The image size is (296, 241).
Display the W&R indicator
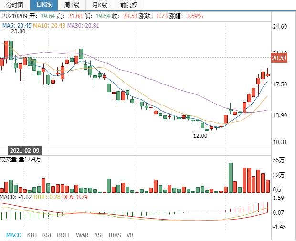point(82,235)
